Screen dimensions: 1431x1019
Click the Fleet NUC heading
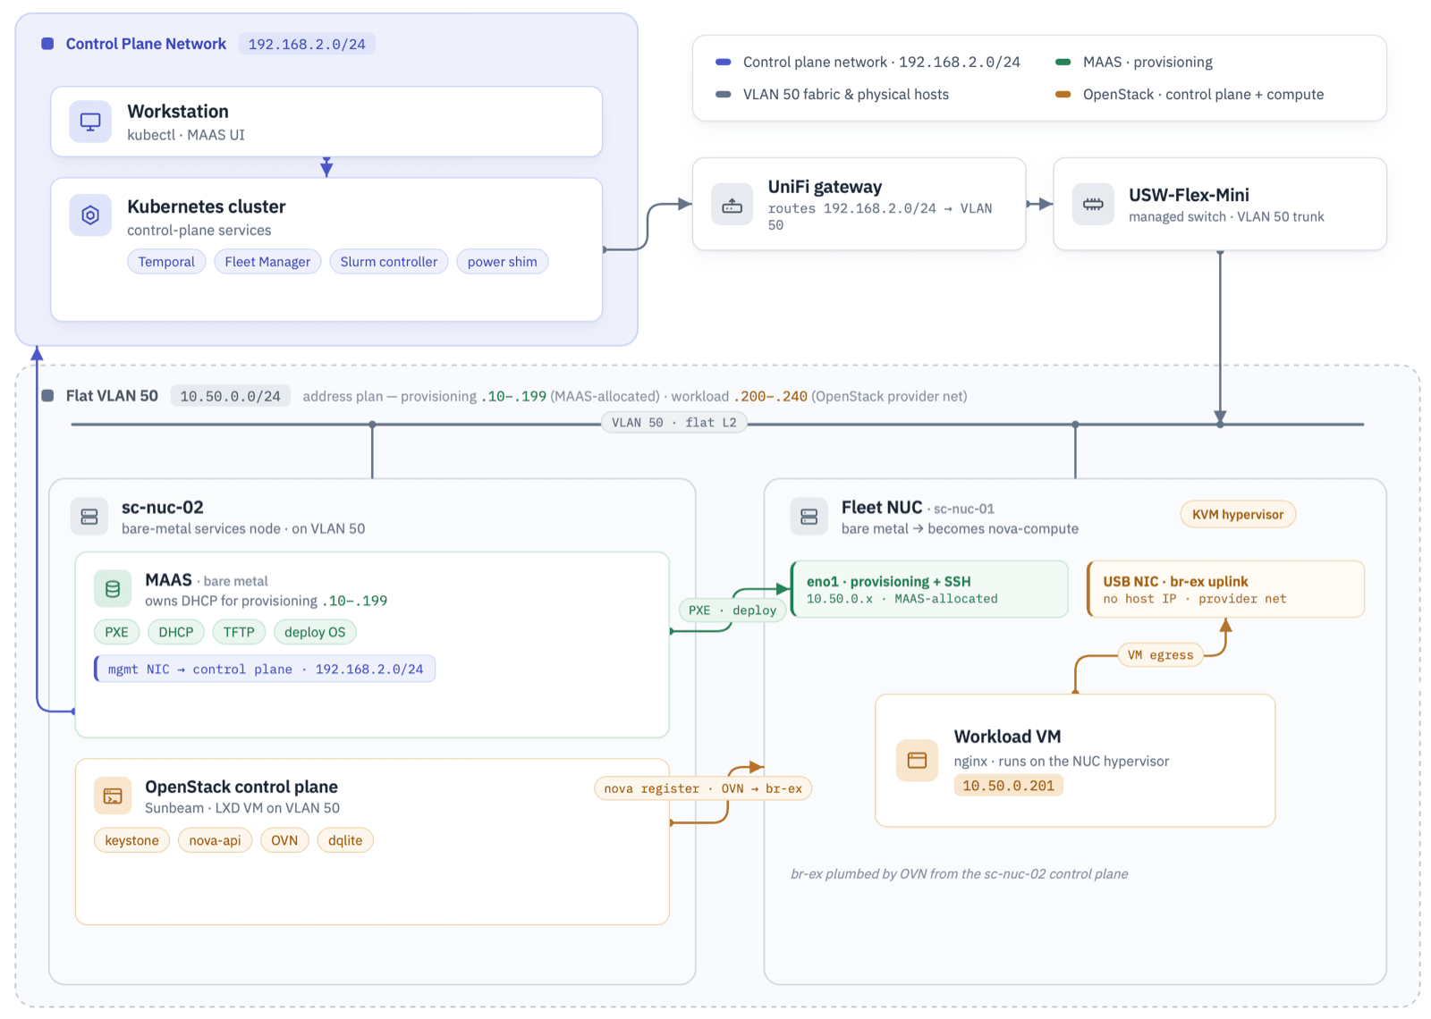(881, 508)
